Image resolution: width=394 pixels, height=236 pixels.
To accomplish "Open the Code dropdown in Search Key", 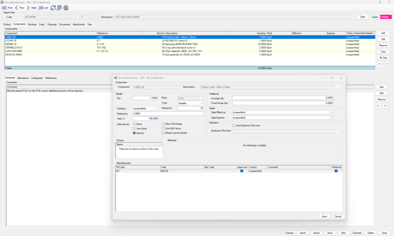I will point(77,17).
